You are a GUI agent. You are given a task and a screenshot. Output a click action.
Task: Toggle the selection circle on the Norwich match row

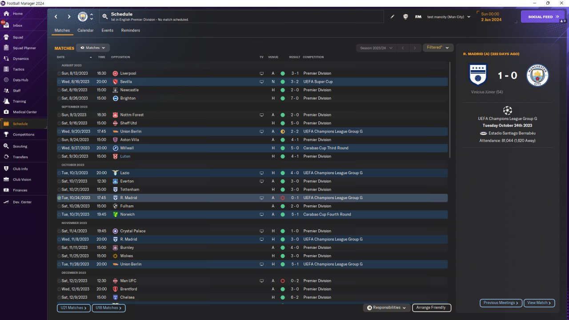pyautogui.click(x=59, y=214)
